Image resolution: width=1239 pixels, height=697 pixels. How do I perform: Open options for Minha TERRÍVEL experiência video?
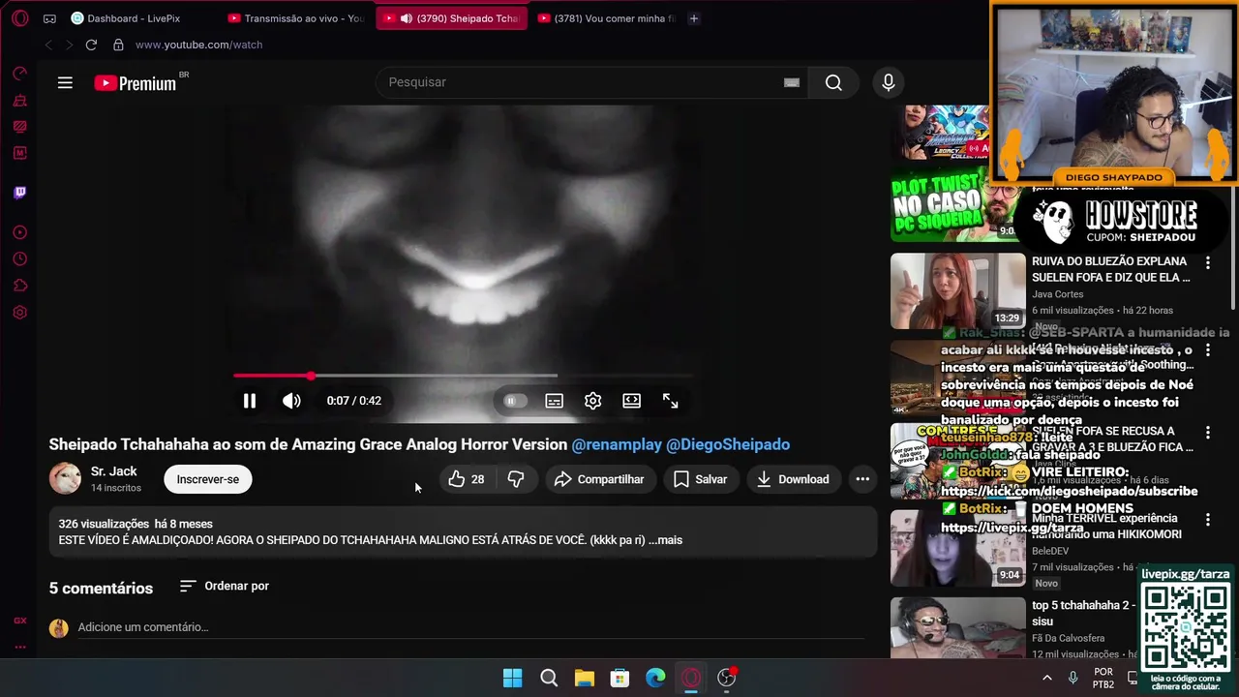(x=1207, y=520)
